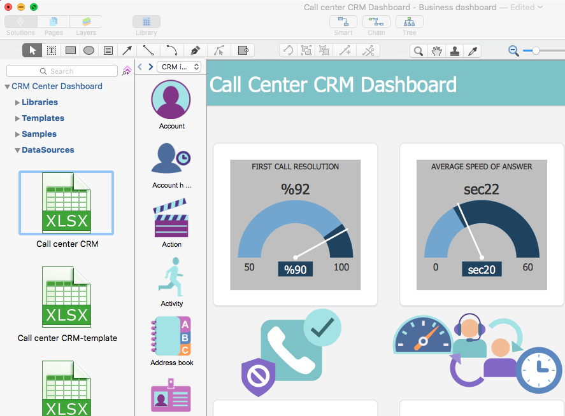Select the ellipse shape tool
The image size is (565, 416).
coord(89,50)
